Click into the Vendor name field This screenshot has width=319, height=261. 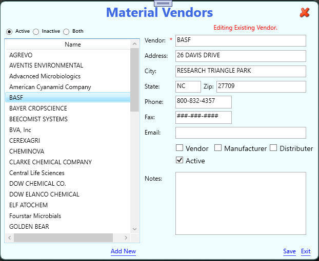point(241,40)
